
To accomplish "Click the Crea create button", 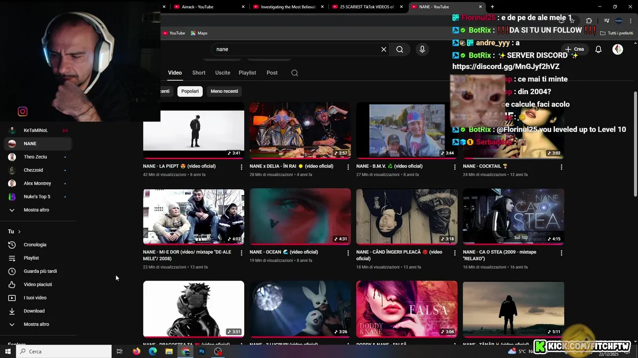I will click(574, 49).
